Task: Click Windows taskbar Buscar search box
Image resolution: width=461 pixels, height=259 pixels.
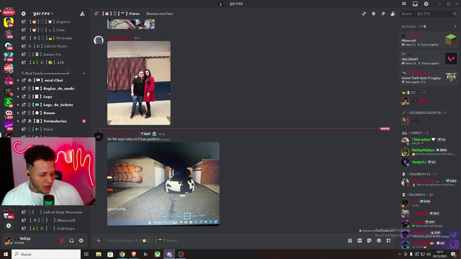Action: coord(46,254)
